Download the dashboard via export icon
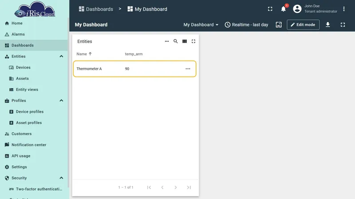Viewport: 355px width, 199px height. [x=327, y=25]
